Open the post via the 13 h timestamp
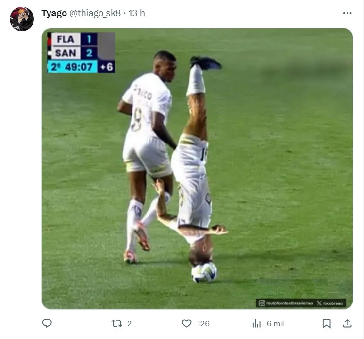 click(x=136, y=13)
